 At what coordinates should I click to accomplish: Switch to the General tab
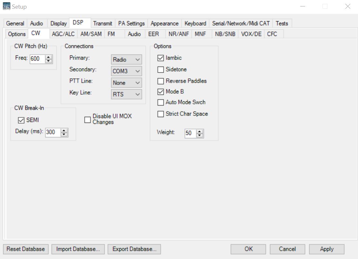tap(15, 23)
